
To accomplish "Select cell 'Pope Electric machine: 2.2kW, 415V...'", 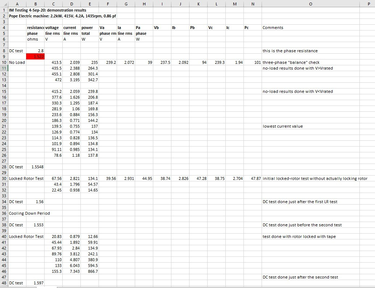I will coord(62,16).
